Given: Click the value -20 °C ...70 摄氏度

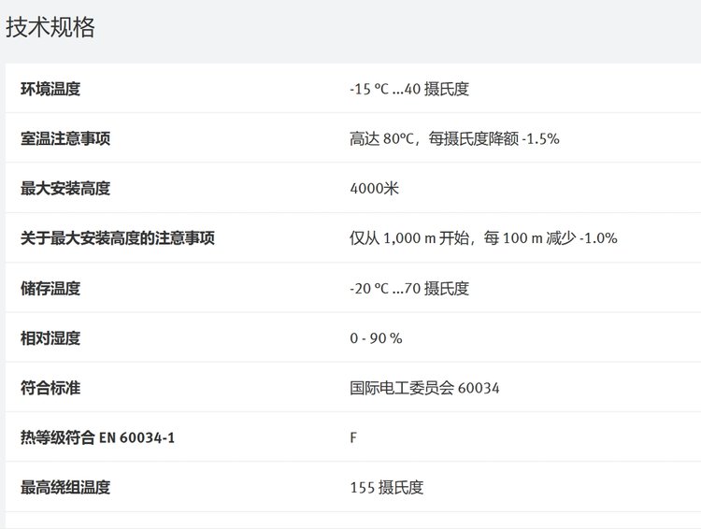Looking at the screenshot, I should (x=408, y=289).
